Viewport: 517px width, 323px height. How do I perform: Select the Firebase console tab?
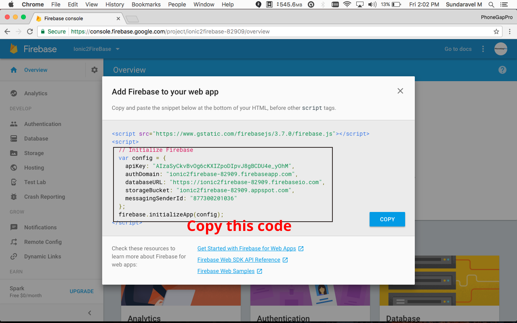coord(77,19)
